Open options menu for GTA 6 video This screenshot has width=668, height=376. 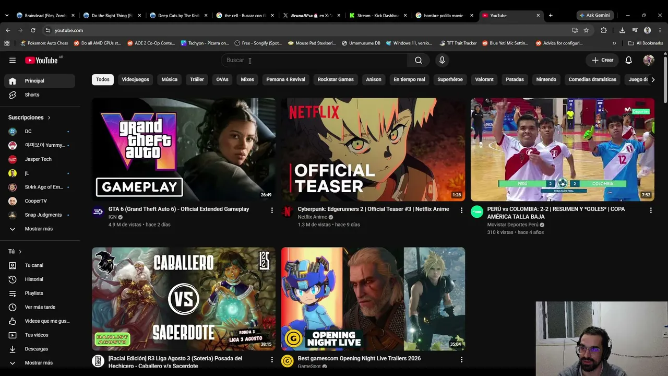click(272, 210)
